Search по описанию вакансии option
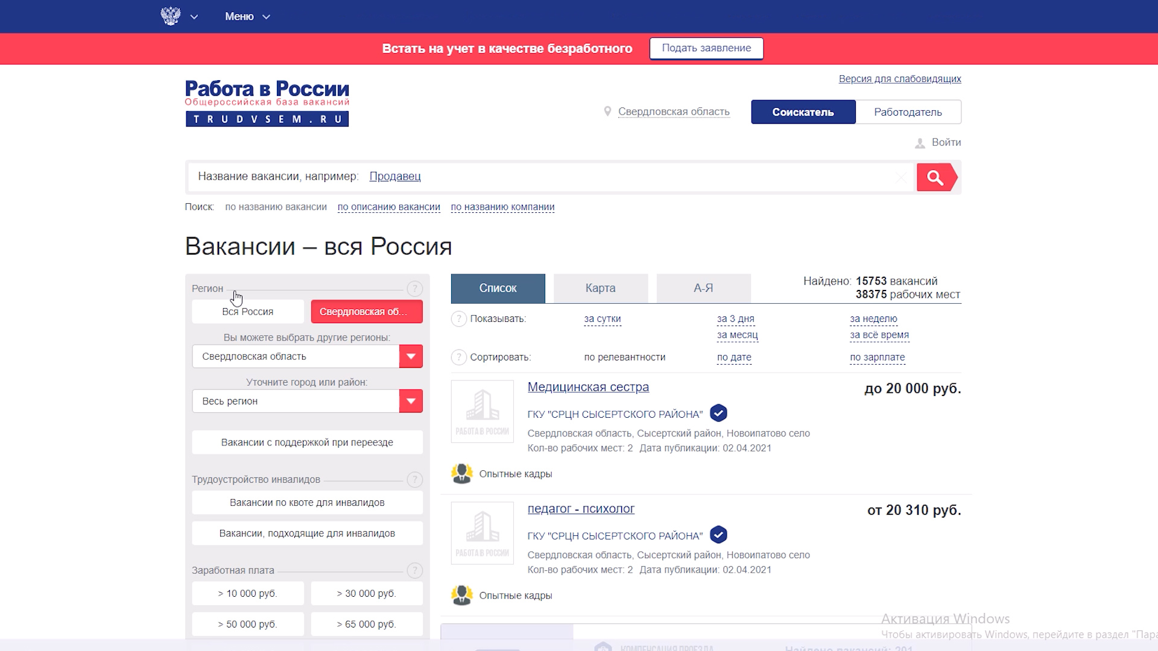Viewport: 1158px width, 651px height. tap(389, 207)
